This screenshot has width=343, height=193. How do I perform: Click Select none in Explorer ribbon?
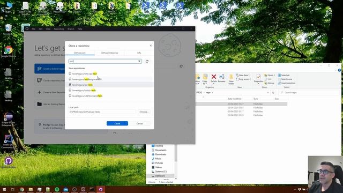[285, 79]
